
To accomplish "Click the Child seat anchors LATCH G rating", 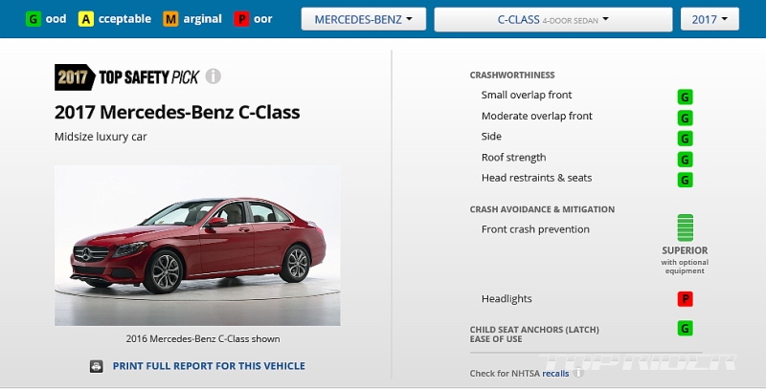I will pyautogui.click(x=685, y=328).
